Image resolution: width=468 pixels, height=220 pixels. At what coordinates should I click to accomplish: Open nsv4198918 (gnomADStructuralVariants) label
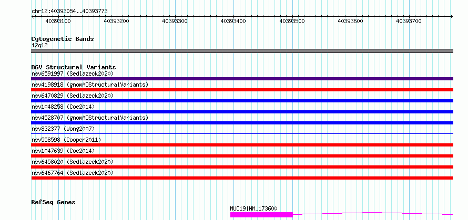(90, 85)
